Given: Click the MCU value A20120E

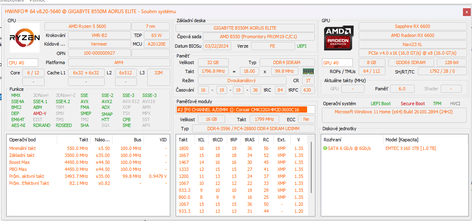Looking at the screenshot, I should coord(157,44).
